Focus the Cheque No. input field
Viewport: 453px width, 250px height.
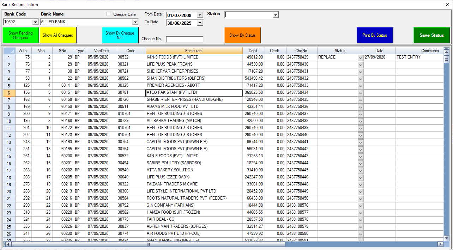[185, 39]
